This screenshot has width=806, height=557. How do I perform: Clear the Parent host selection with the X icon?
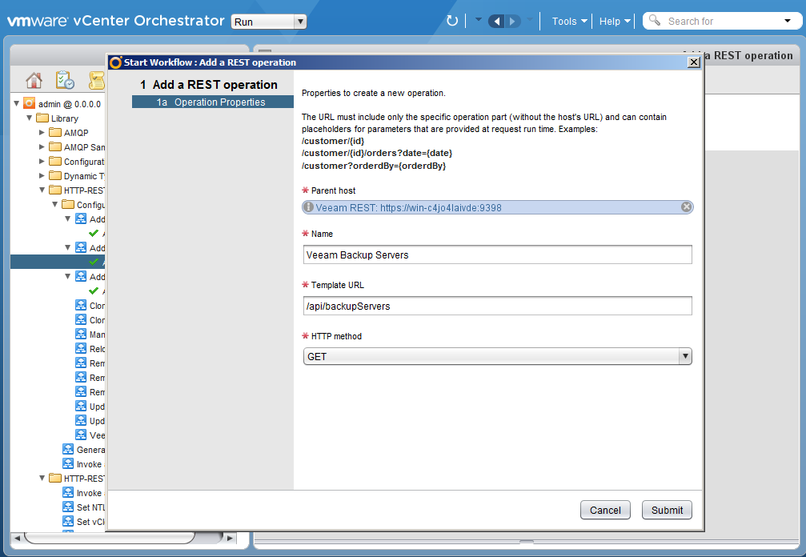686,206
